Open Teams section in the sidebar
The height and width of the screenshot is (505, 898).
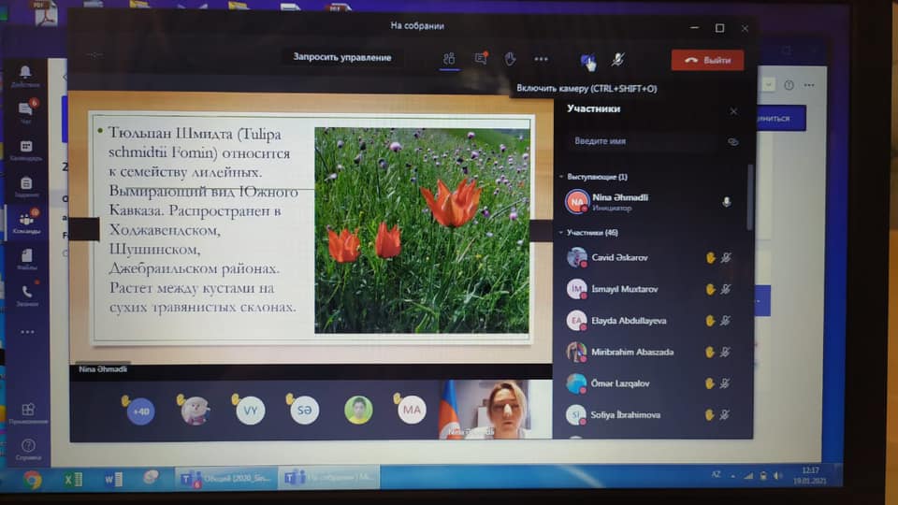point(26,223)
